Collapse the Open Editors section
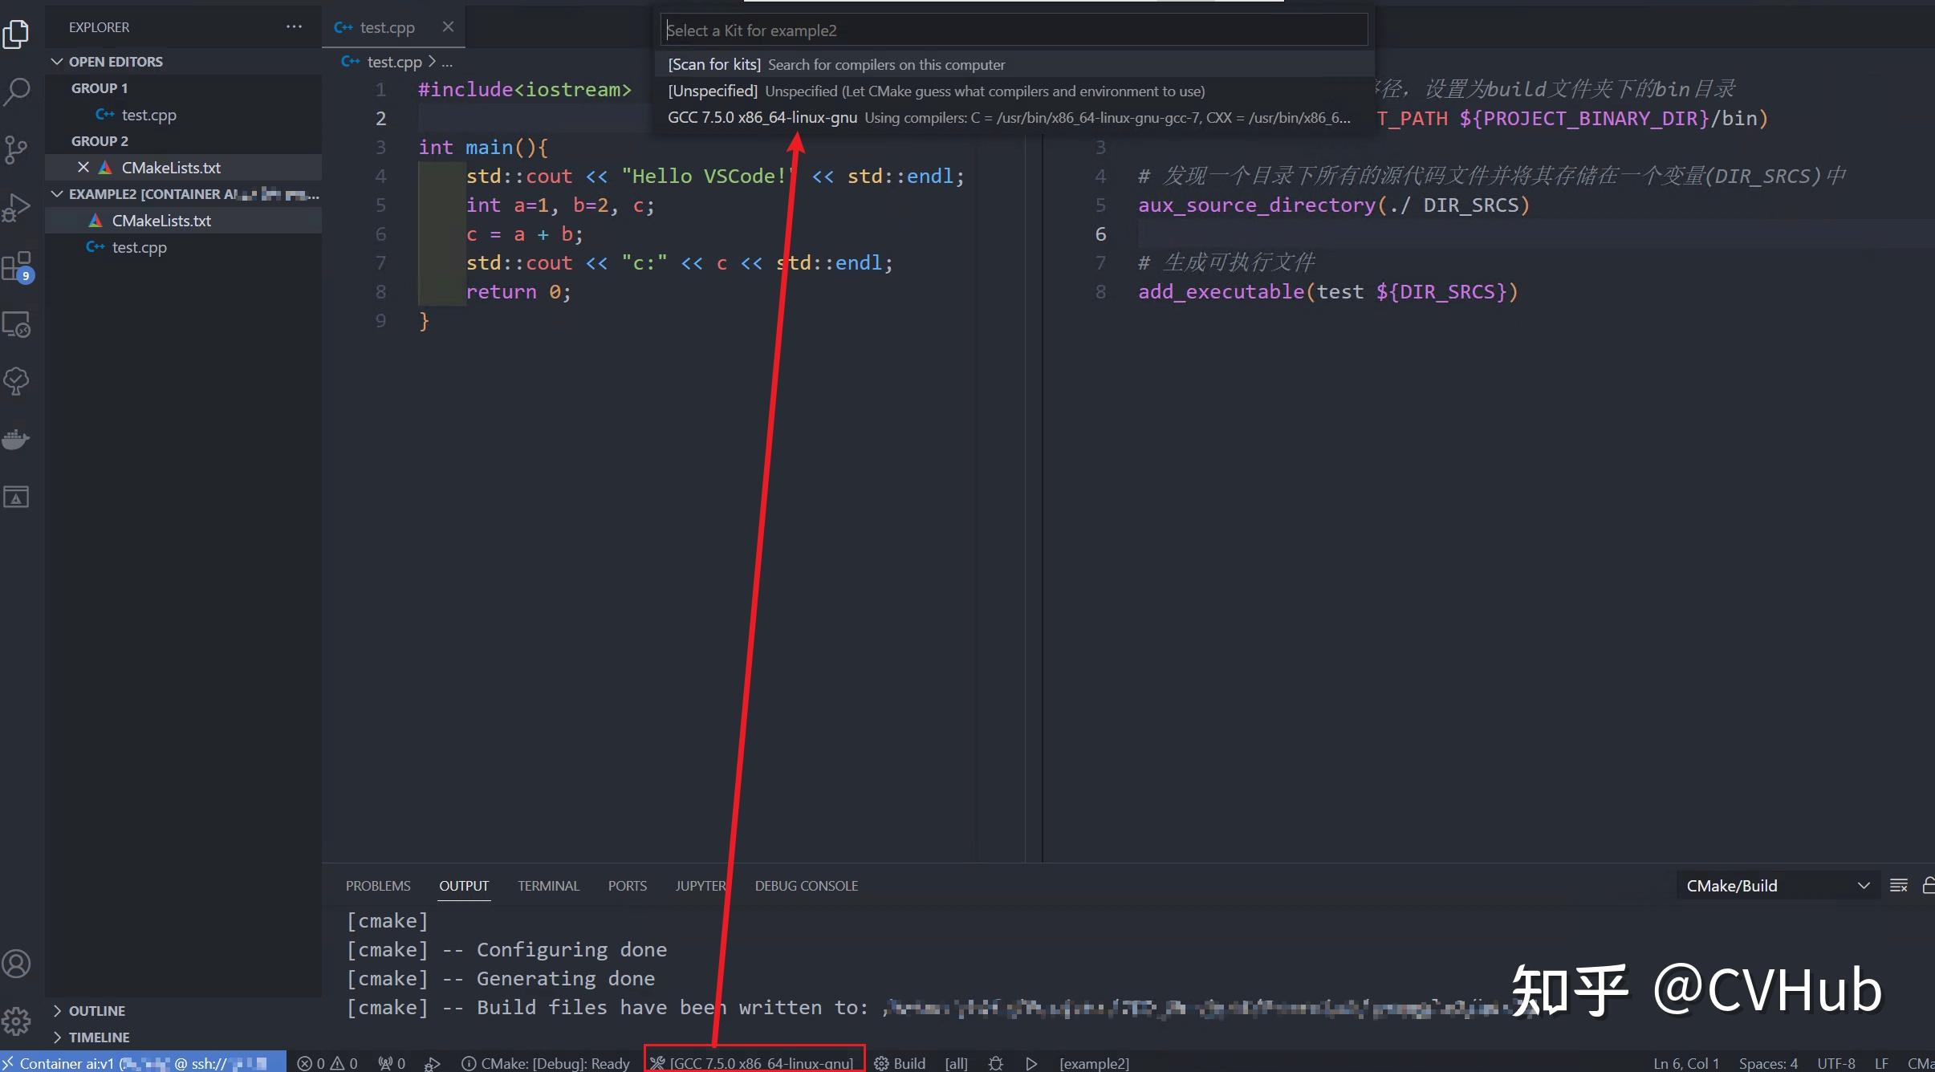 coord(58,62)
